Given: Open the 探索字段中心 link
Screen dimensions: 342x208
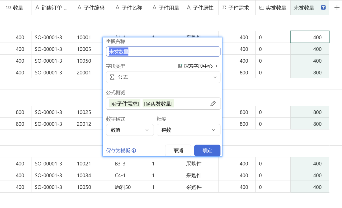Looking at the screenshot, I should tap(198, 66).
